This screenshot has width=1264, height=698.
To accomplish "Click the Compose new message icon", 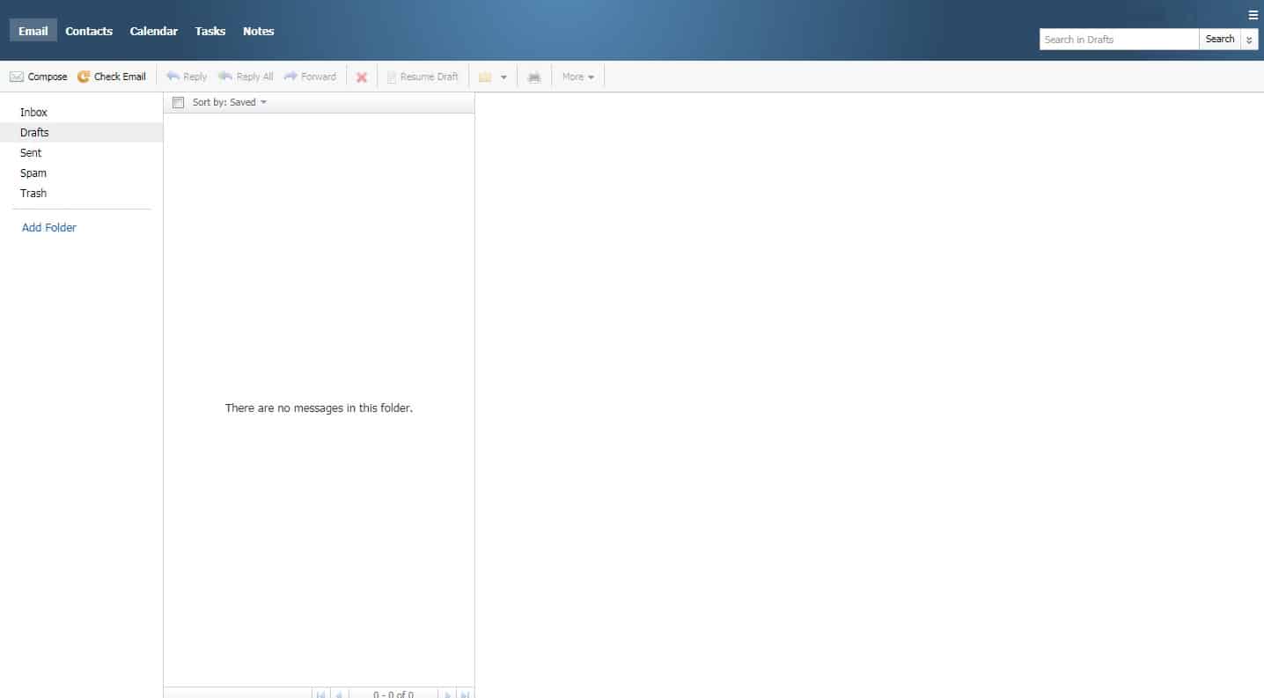I will [16, 77].
